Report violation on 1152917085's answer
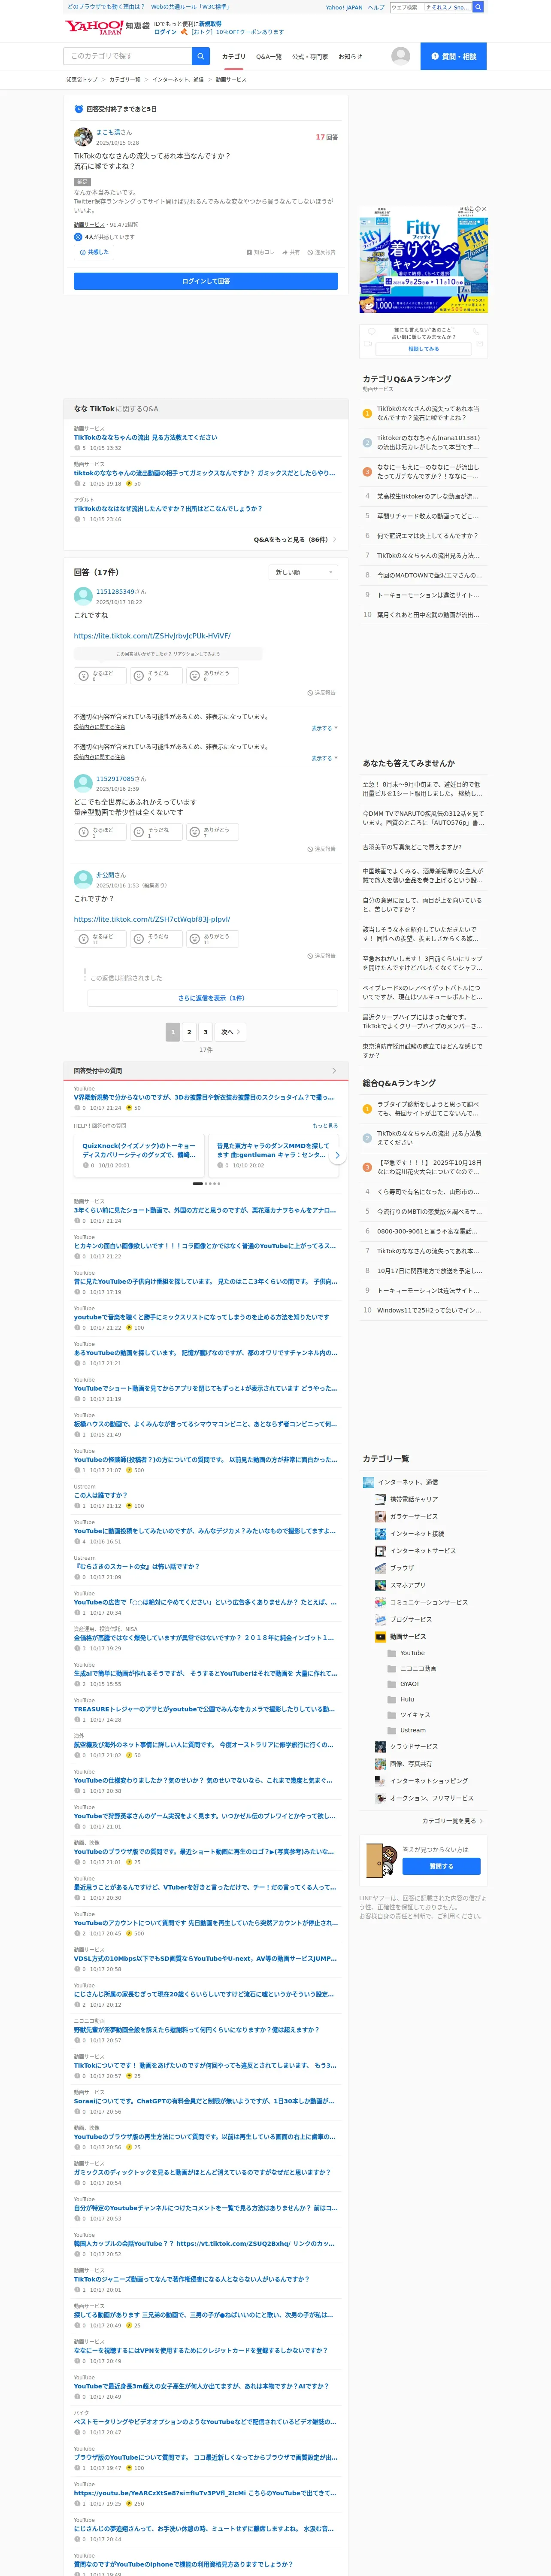The width and height of the screenshot is (551, 2576). (x=321, y=849)
